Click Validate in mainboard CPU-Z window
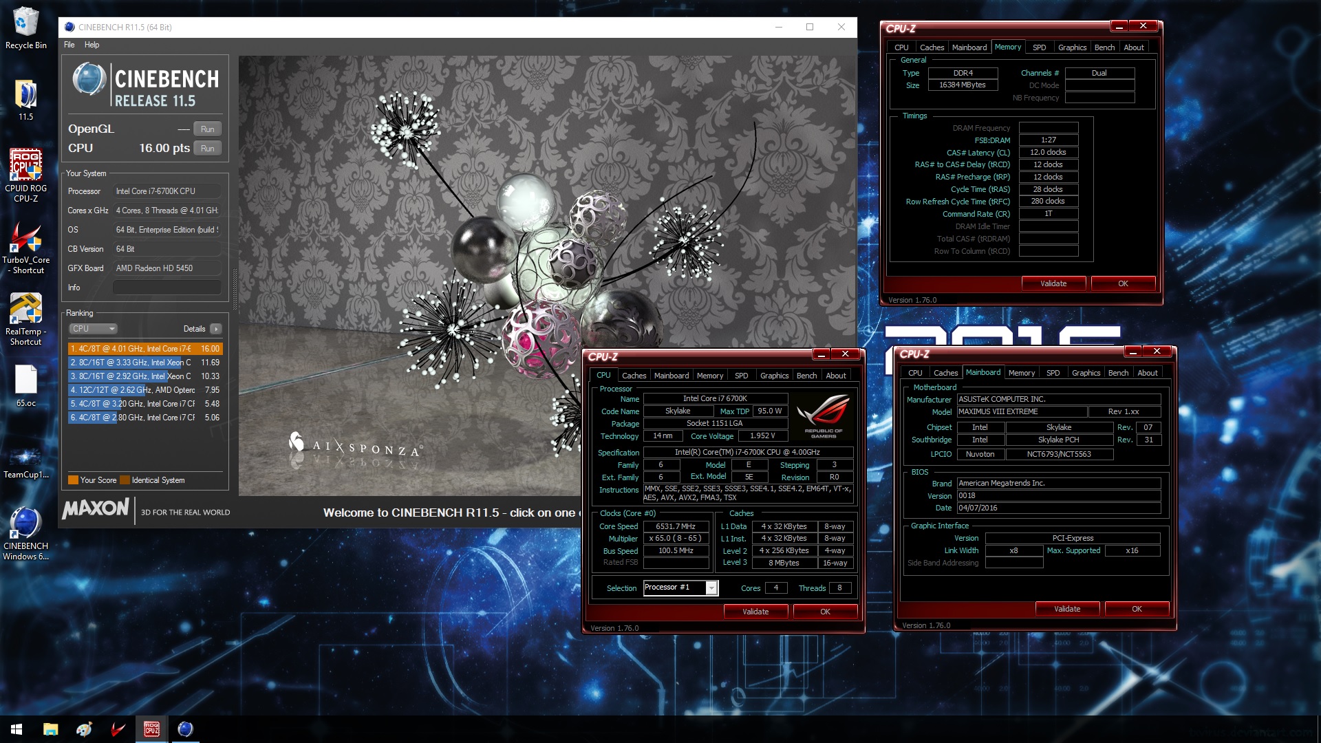Viewport: 1321px width, 743px height. pyautogui.click(x=1067, y=609)
